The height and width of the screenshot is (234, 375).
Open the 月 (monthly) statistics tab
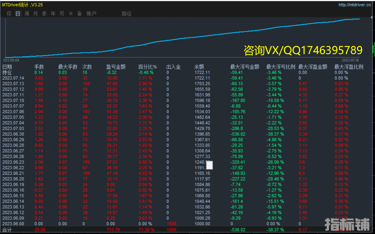pyautogui.click(x=36, y=14)
